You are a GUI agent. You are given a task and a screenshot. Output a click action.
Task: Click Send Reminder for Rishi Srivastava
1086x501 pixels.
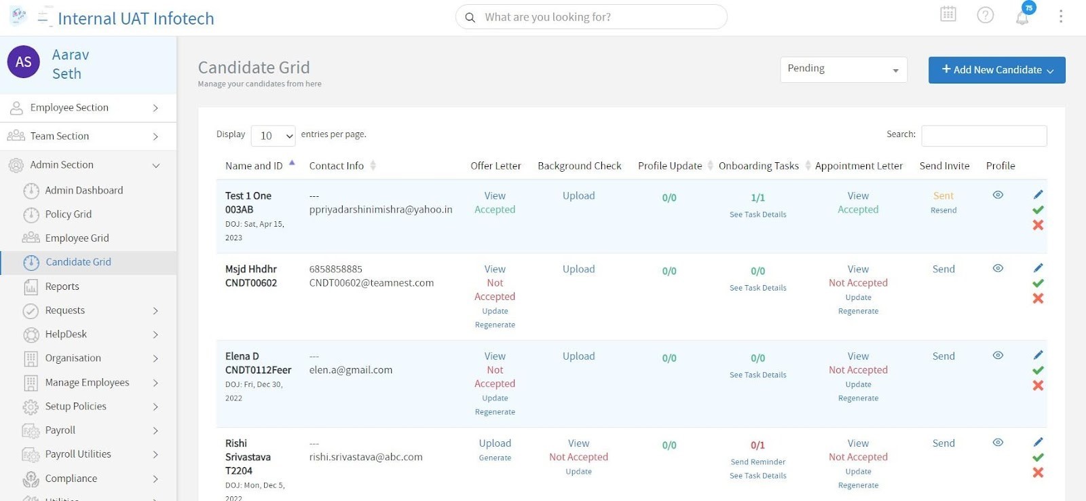point(758,462)
